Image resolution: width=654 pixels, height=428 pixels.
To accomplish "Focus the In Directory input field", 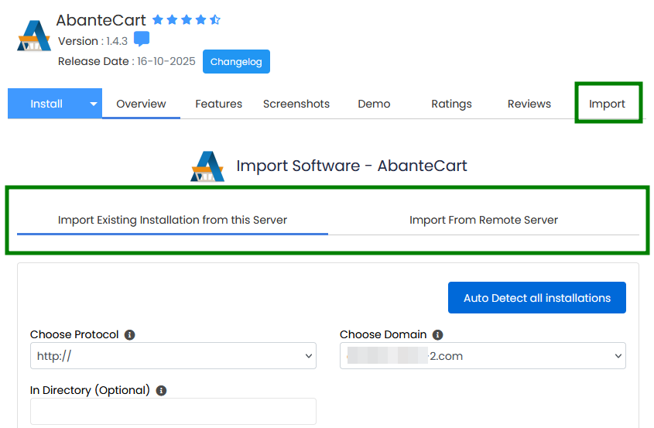I will (173, 411).
